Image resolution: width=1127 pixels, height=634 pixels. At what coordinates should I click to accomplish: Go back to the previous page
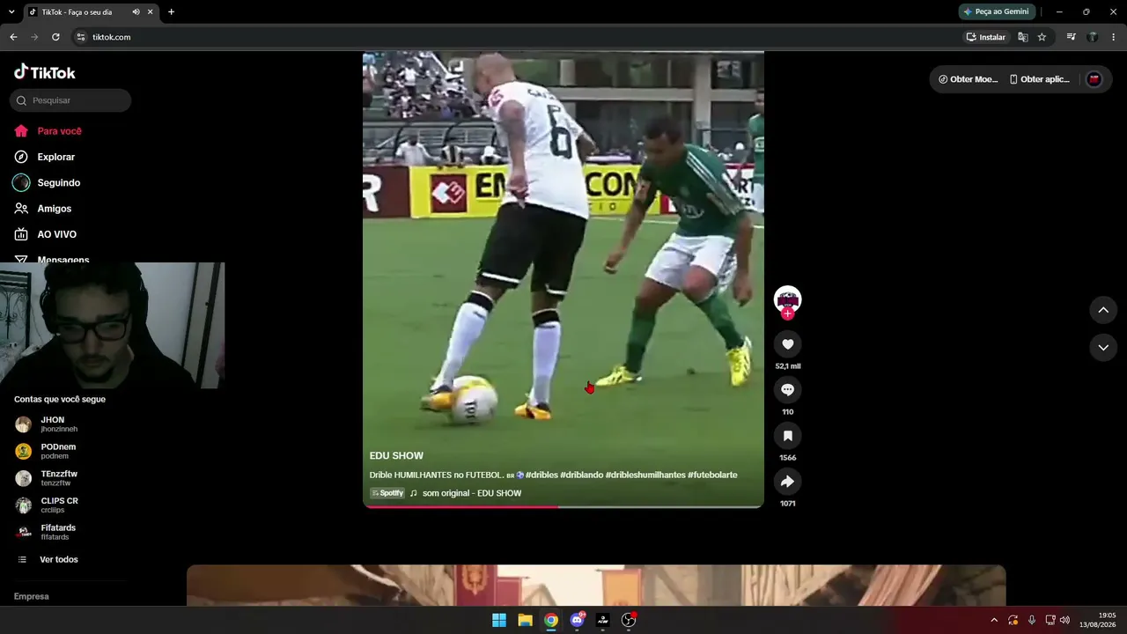tap(13, 37)
